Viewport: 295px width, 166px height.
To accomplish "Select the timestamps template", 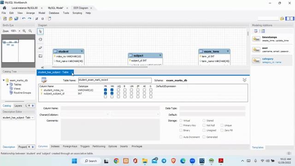I will [x=272, y=39].
